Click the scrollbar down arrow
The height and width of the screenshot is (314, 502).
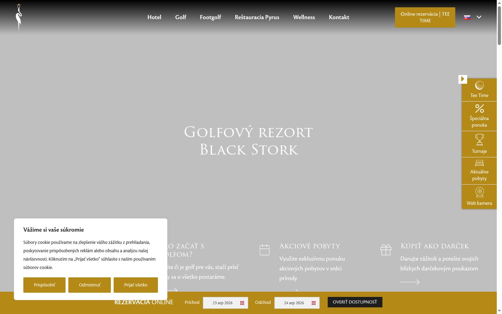[x=499, y=311]
